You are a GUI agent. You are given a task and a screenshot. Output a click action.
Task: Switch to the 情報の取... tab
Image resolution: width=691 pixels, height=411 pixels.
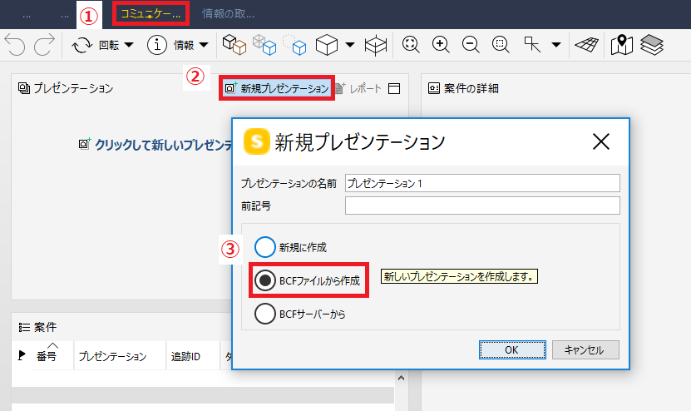tap(228, 13)
